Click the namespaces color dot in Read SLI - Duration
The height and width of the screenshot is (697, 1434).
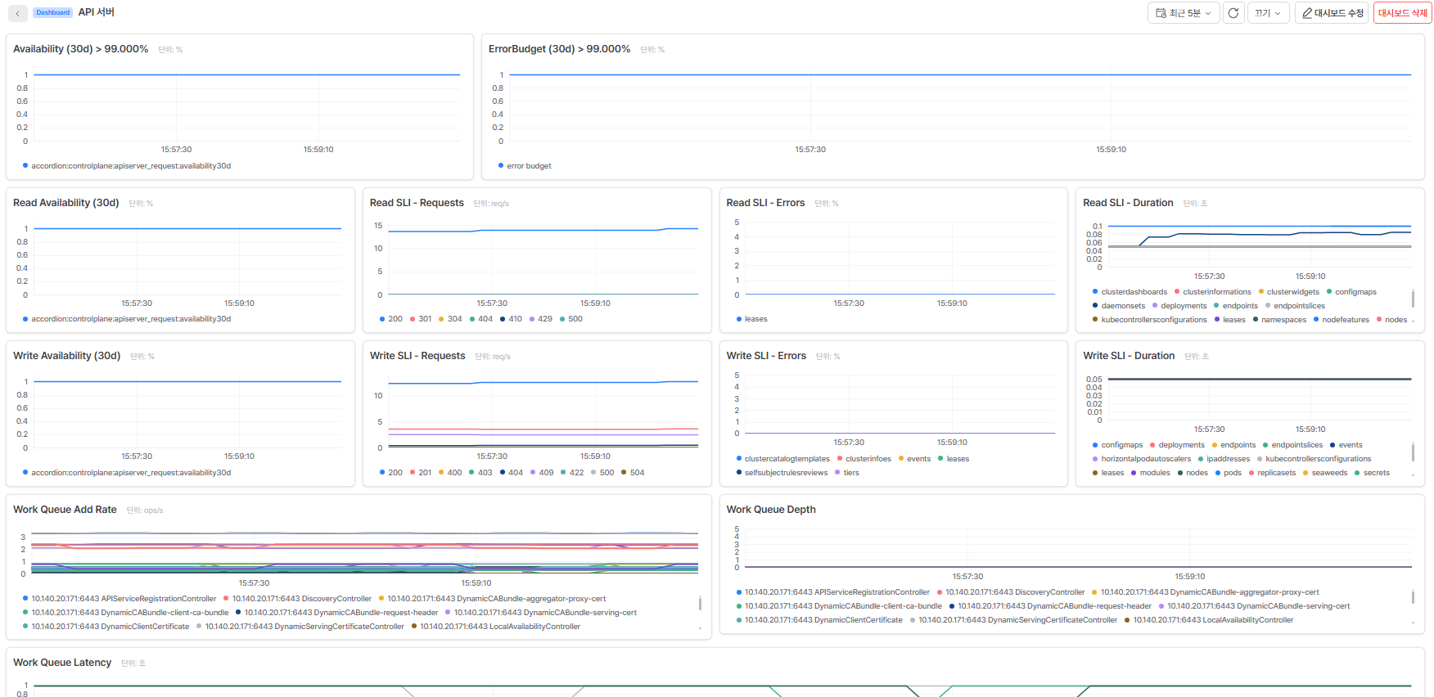pyautogui.click(x=1256, y=320)
